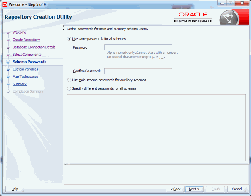Click the Oracle Fusion Middleware logo
The height and width of the screenshot is (196, 251).
193,18
